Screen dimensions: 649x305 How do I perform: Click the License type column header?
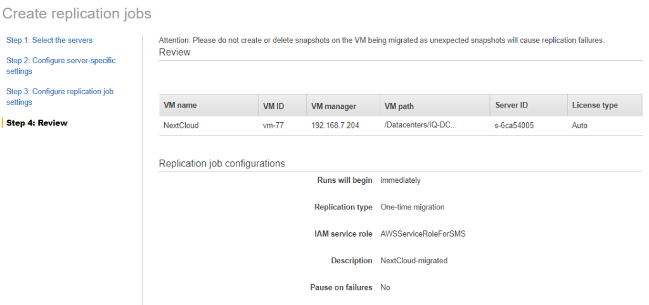(x=594, y=105)
